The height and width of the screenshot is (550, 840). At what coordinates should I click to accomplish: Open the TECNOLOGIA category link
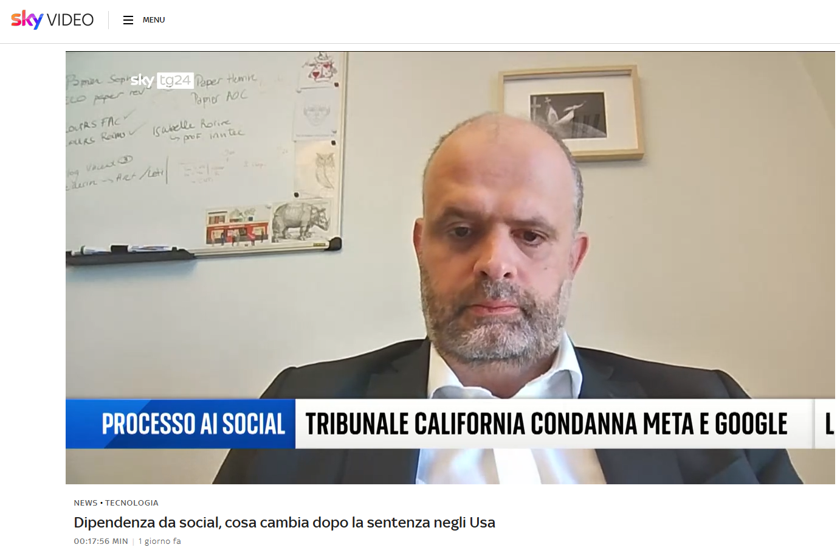132,503
